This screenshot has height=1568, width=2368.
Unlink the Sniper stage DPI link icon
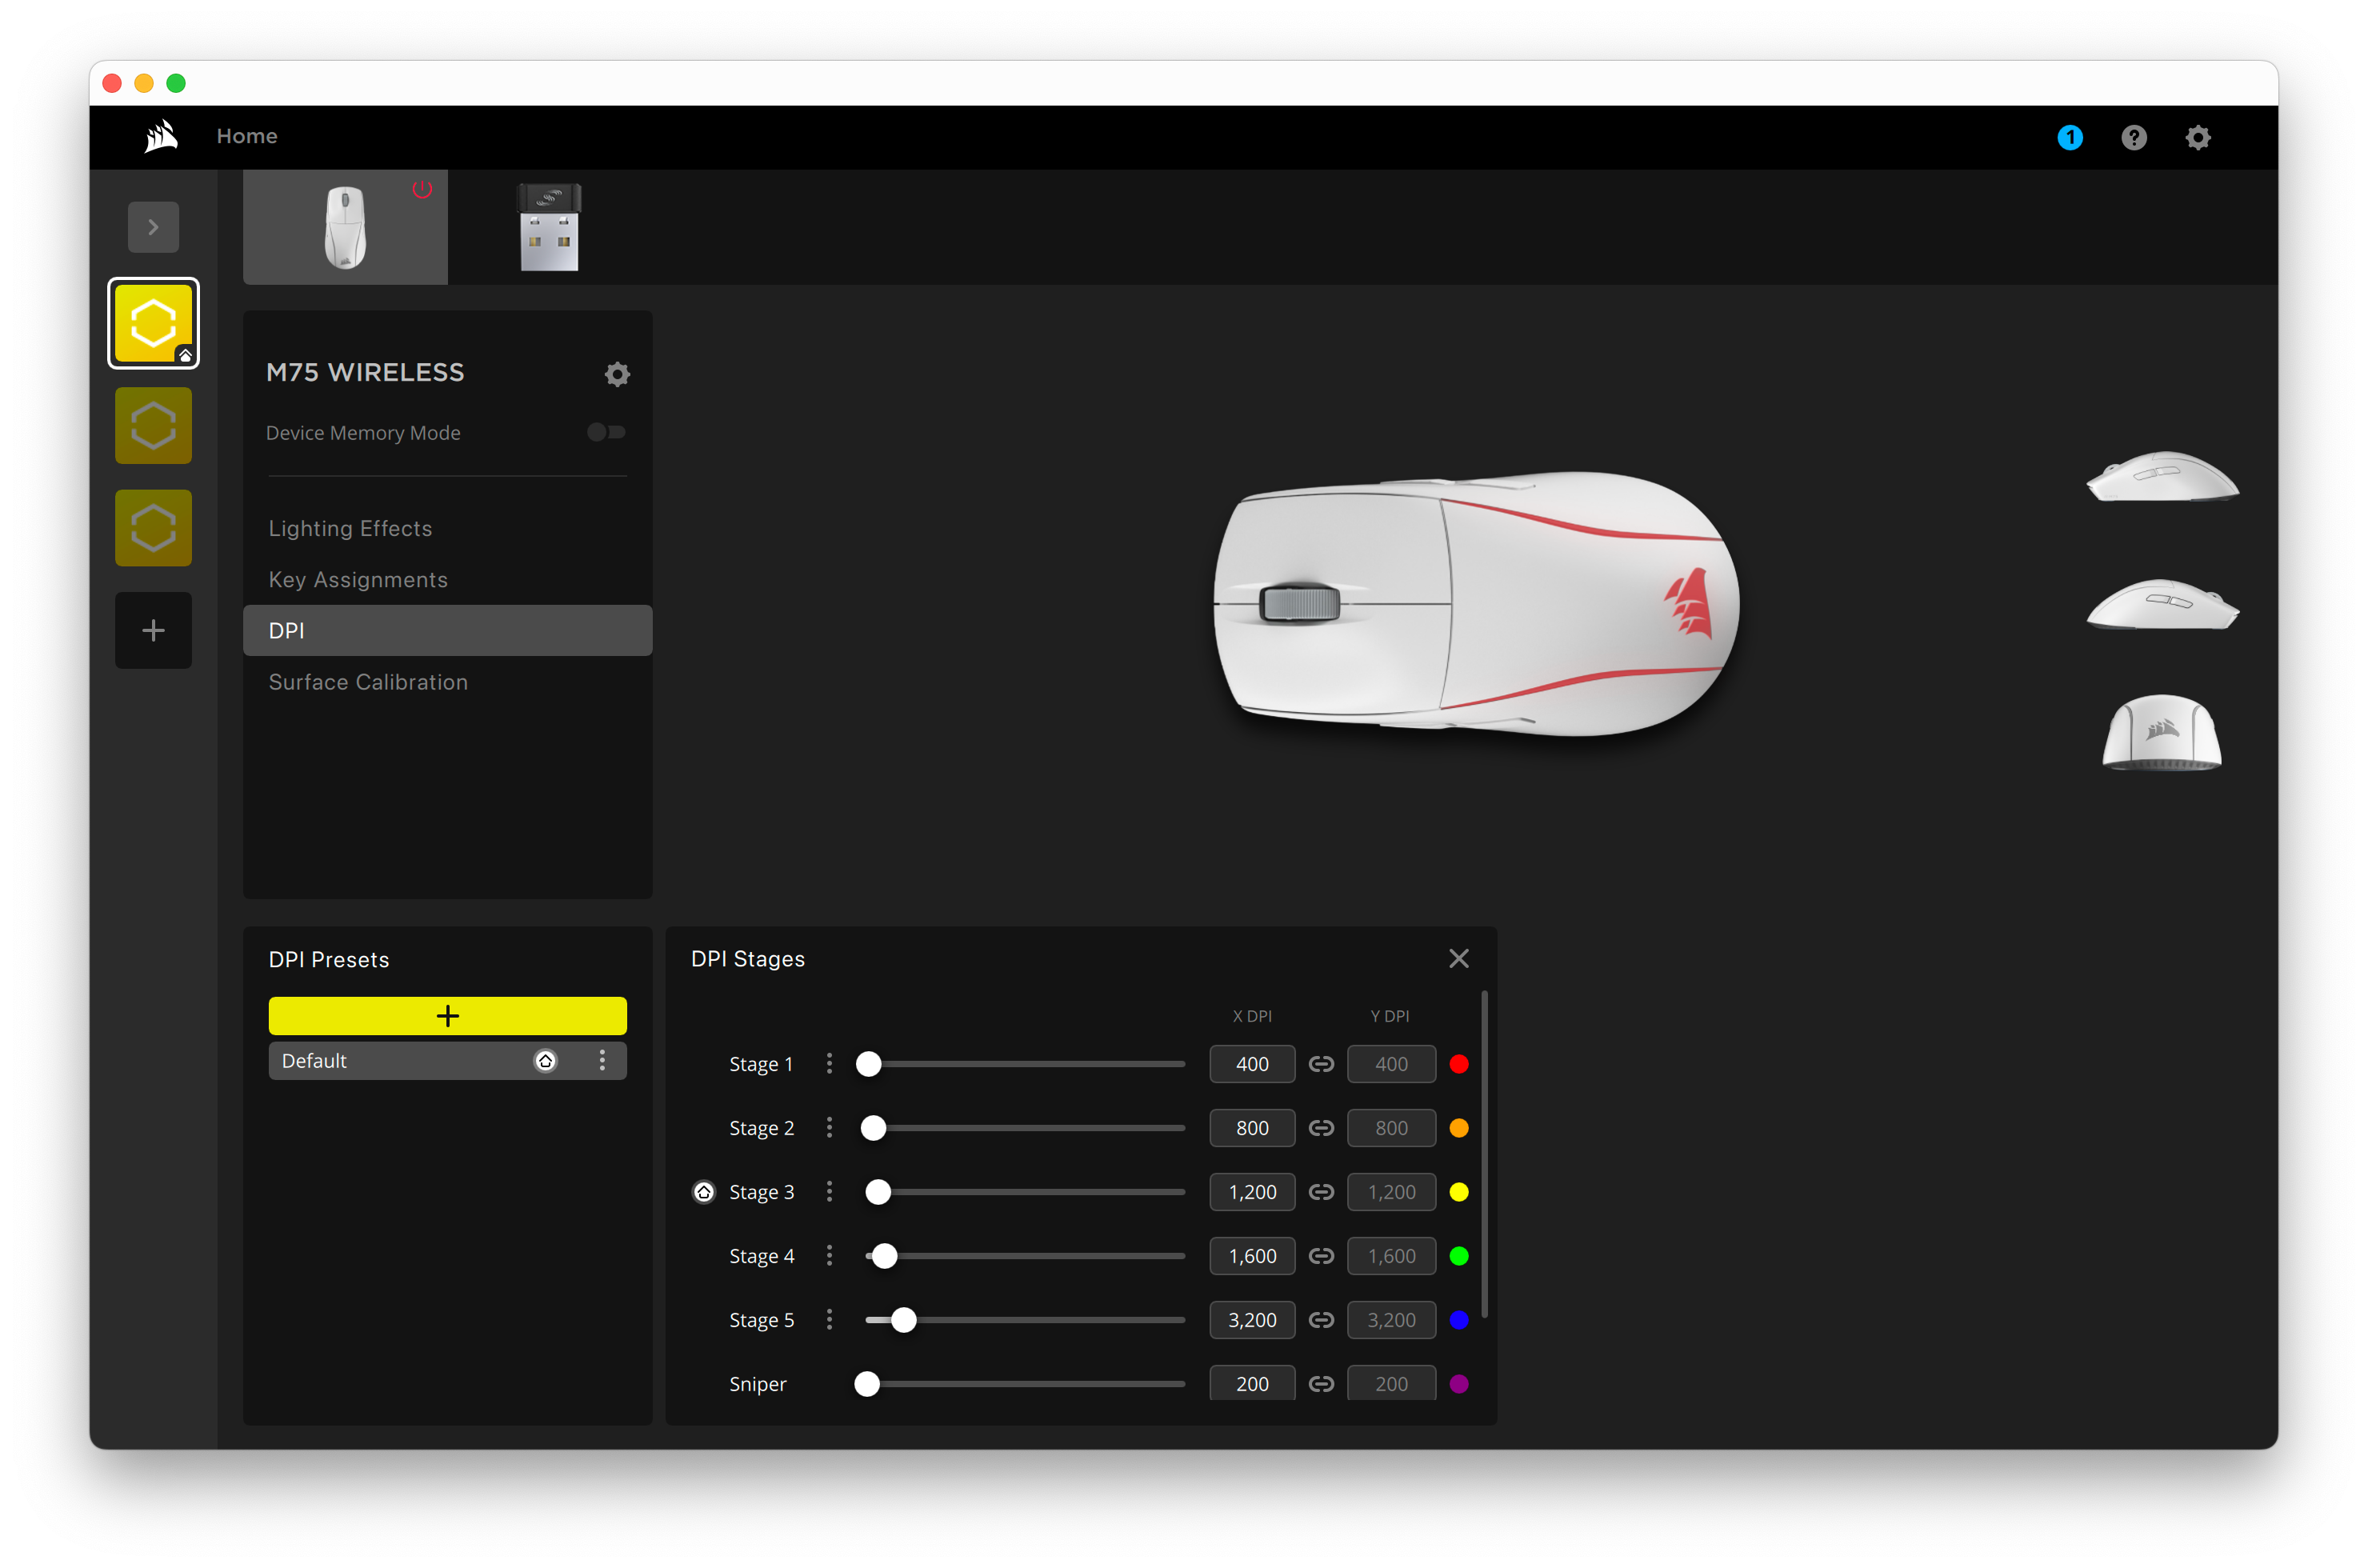click(1321, 1383)
